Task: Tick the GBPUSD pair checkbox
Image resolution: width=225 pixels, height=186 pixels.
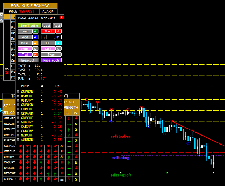Action: [x=18, y=105]
